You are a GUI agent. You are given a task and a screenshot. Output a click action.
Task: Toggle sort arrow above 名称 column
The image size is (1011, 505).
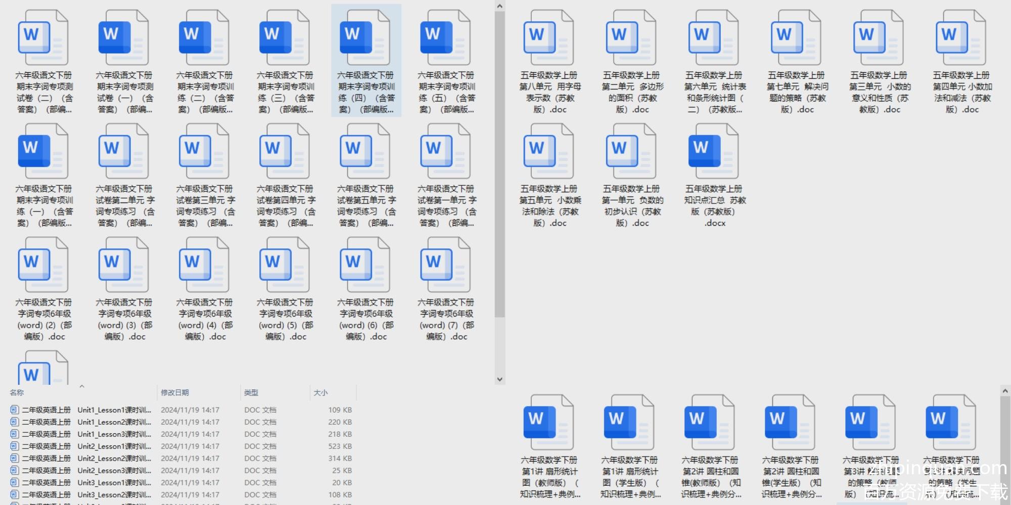click(x=82, y=387)
